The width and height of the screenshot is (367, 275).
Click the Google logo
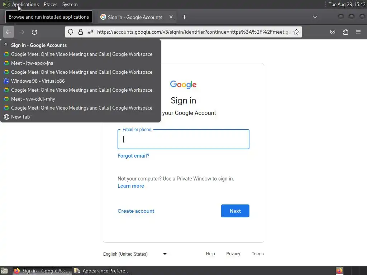click(183, 85)
